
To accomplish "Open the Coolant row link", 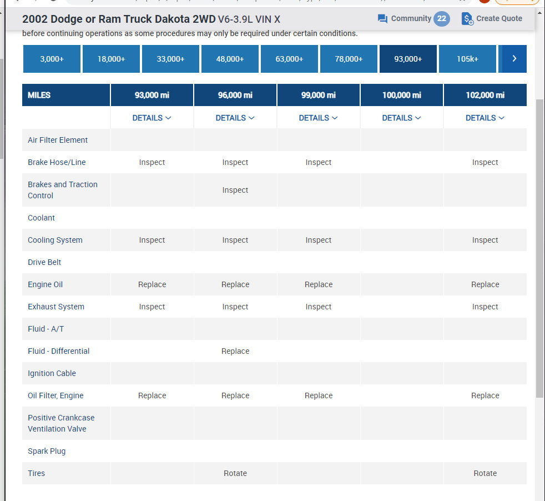I will click(42, 218).
